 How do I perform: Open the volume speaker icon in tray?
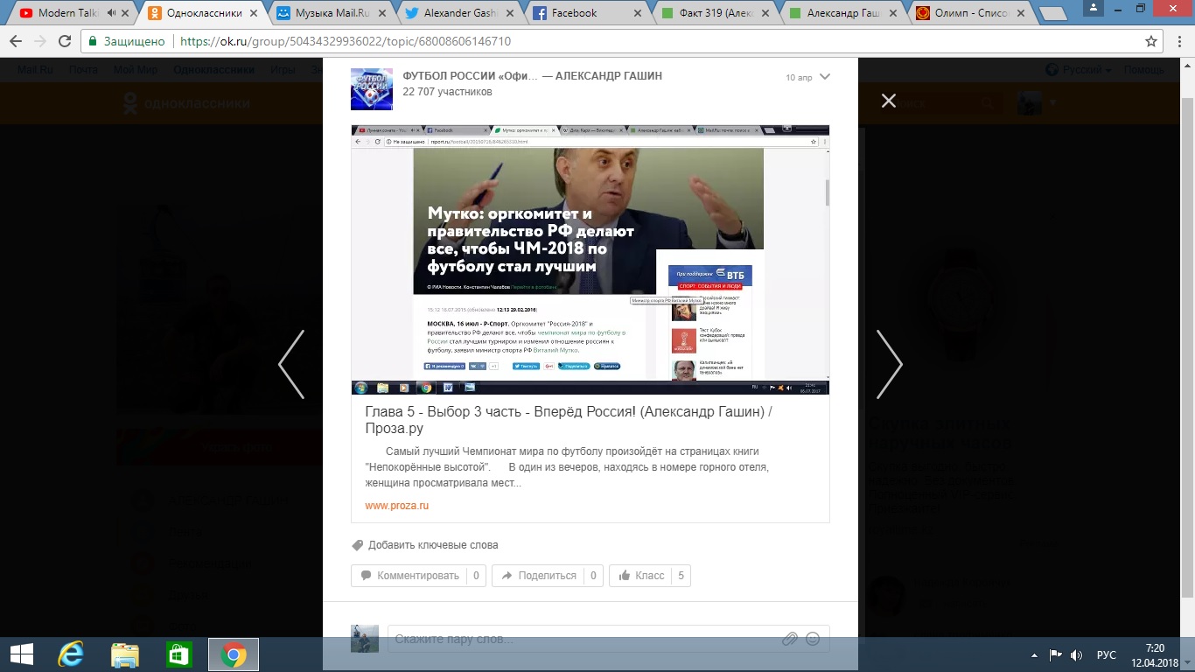tap(1076, 654)
